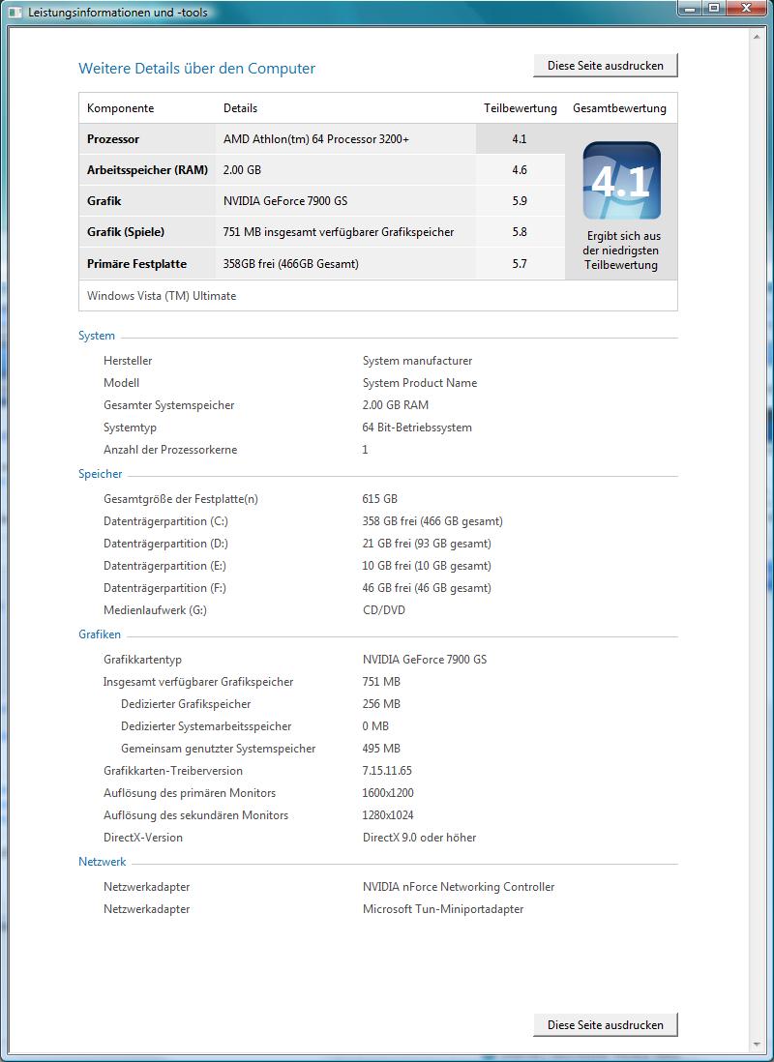Click secondary monitor resolution '1280x1024'

(x=388, y=815)
